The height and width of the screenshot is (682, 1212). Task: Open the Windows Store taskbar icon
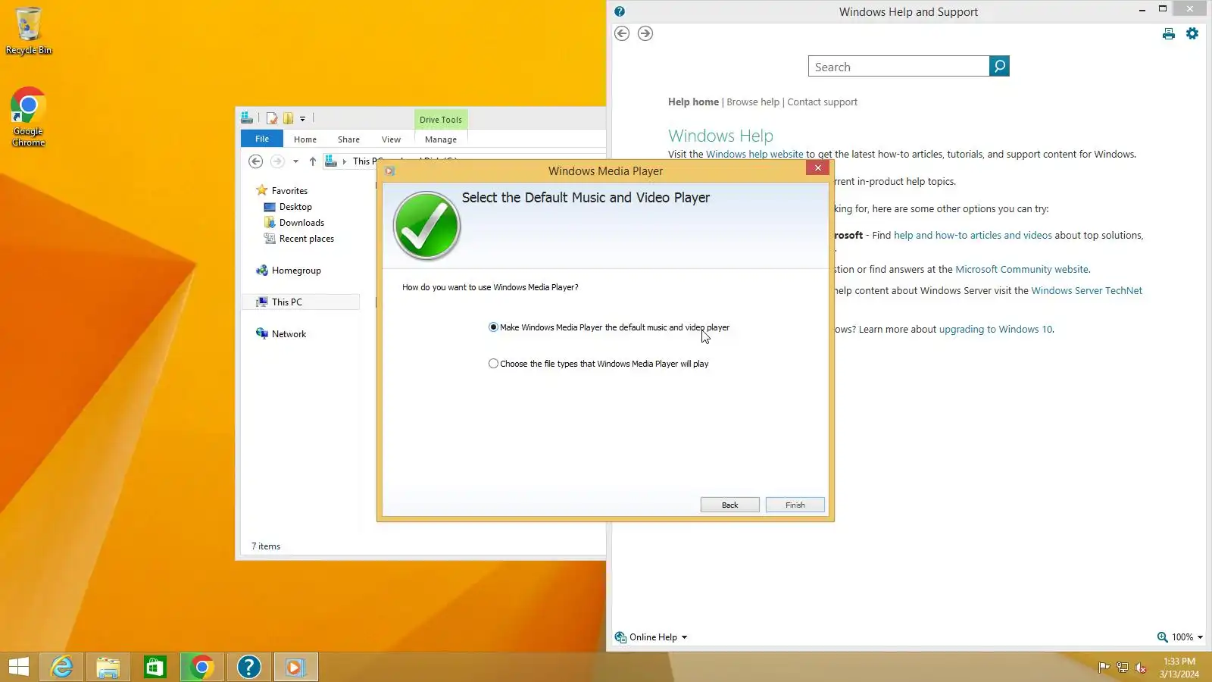pyautogui.click(x=155, y=667)
